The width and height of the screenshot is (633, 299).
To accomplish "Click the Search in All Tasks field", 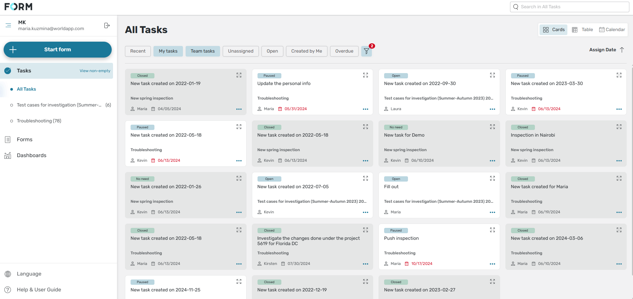I will (x=569, y=7).
